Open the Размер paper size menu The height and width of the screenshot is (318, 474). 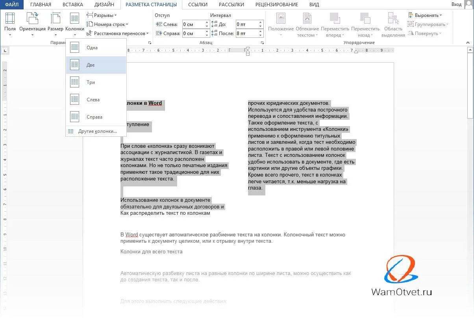[x=55, y=24]
